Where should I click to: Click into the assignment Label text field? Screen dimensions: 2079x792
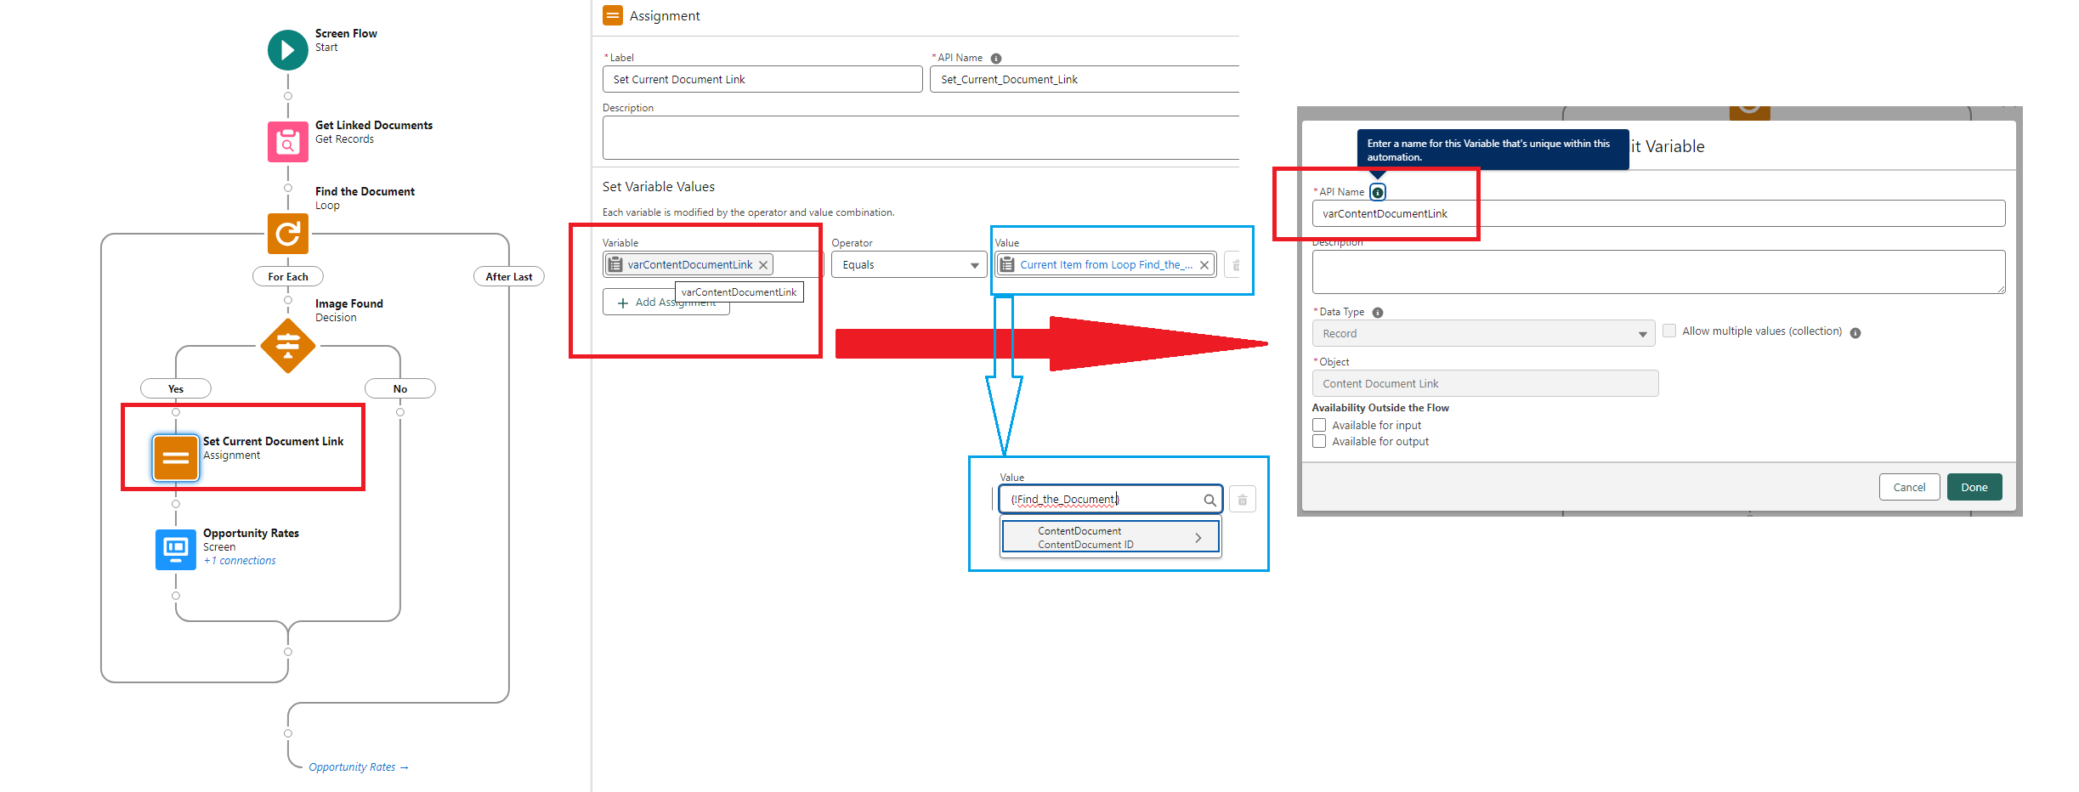762,80
